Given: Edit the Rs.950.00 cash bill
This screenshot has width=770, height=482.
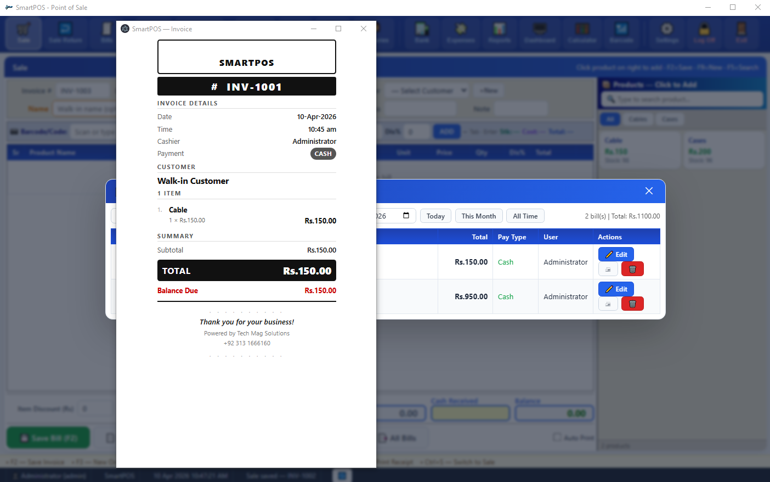Looking at the screenshot, I should [616, 289].
